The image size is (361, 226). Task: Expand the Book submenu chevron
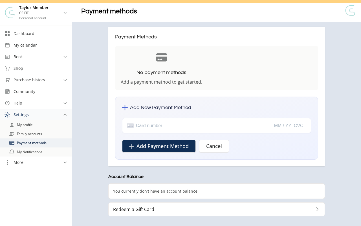tap(65, 57)
